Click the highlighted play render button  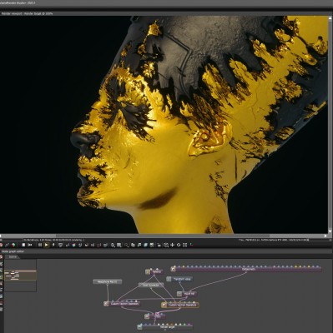[47, 245]
